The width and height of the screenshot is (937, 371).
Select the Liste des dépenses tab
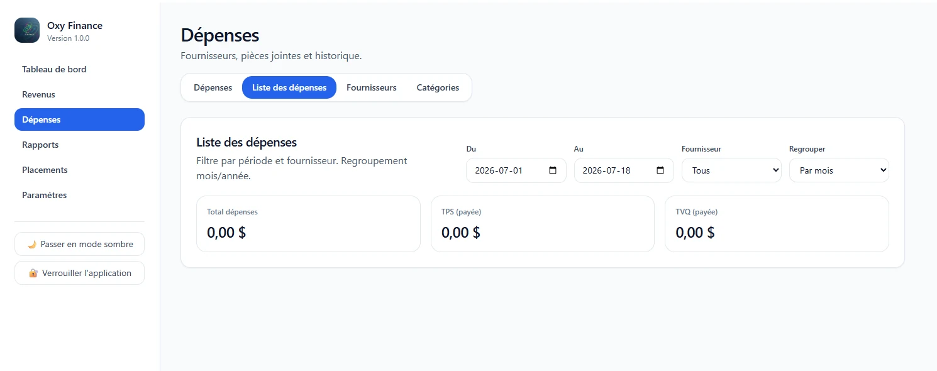pyautogui.click(x=289, y=87)
